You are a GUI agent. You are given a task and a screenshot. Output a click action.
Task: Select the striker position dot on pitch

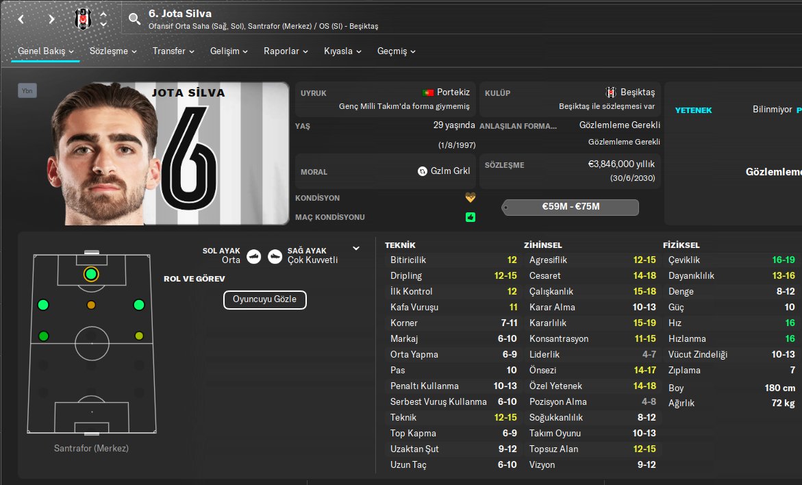coord(91,274)
